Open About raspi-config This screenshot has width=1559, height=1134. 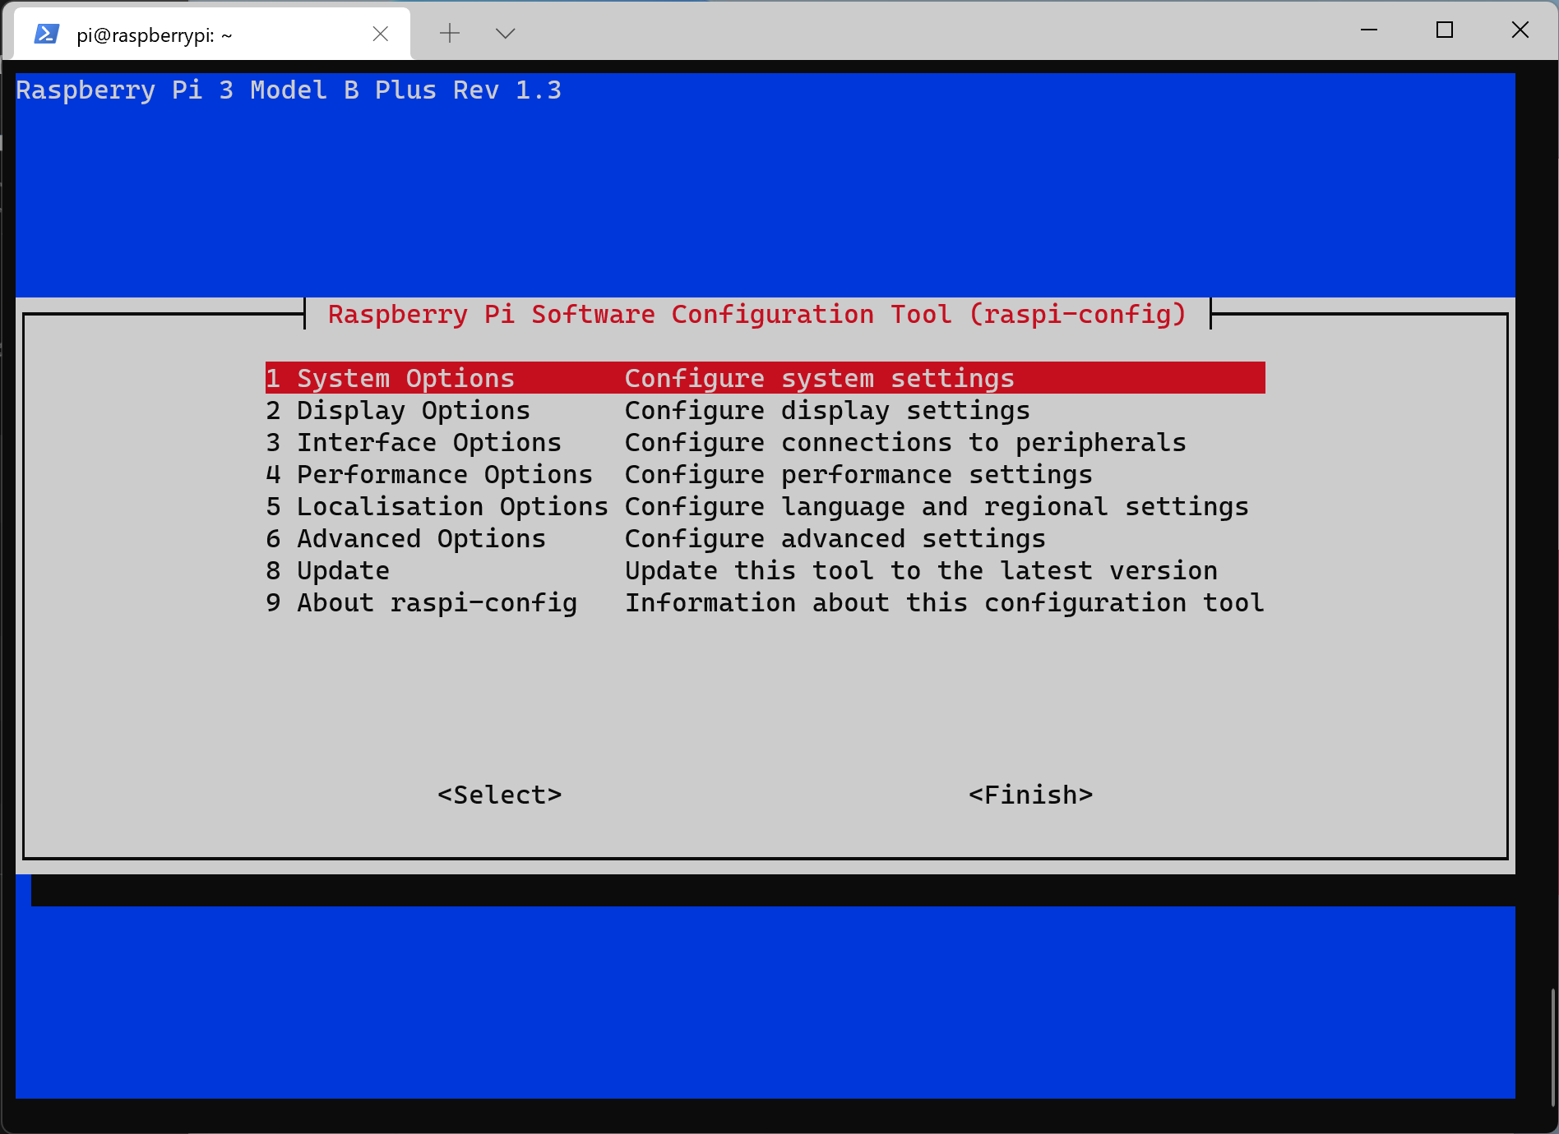pyautogui.click(x=436, y=602)
